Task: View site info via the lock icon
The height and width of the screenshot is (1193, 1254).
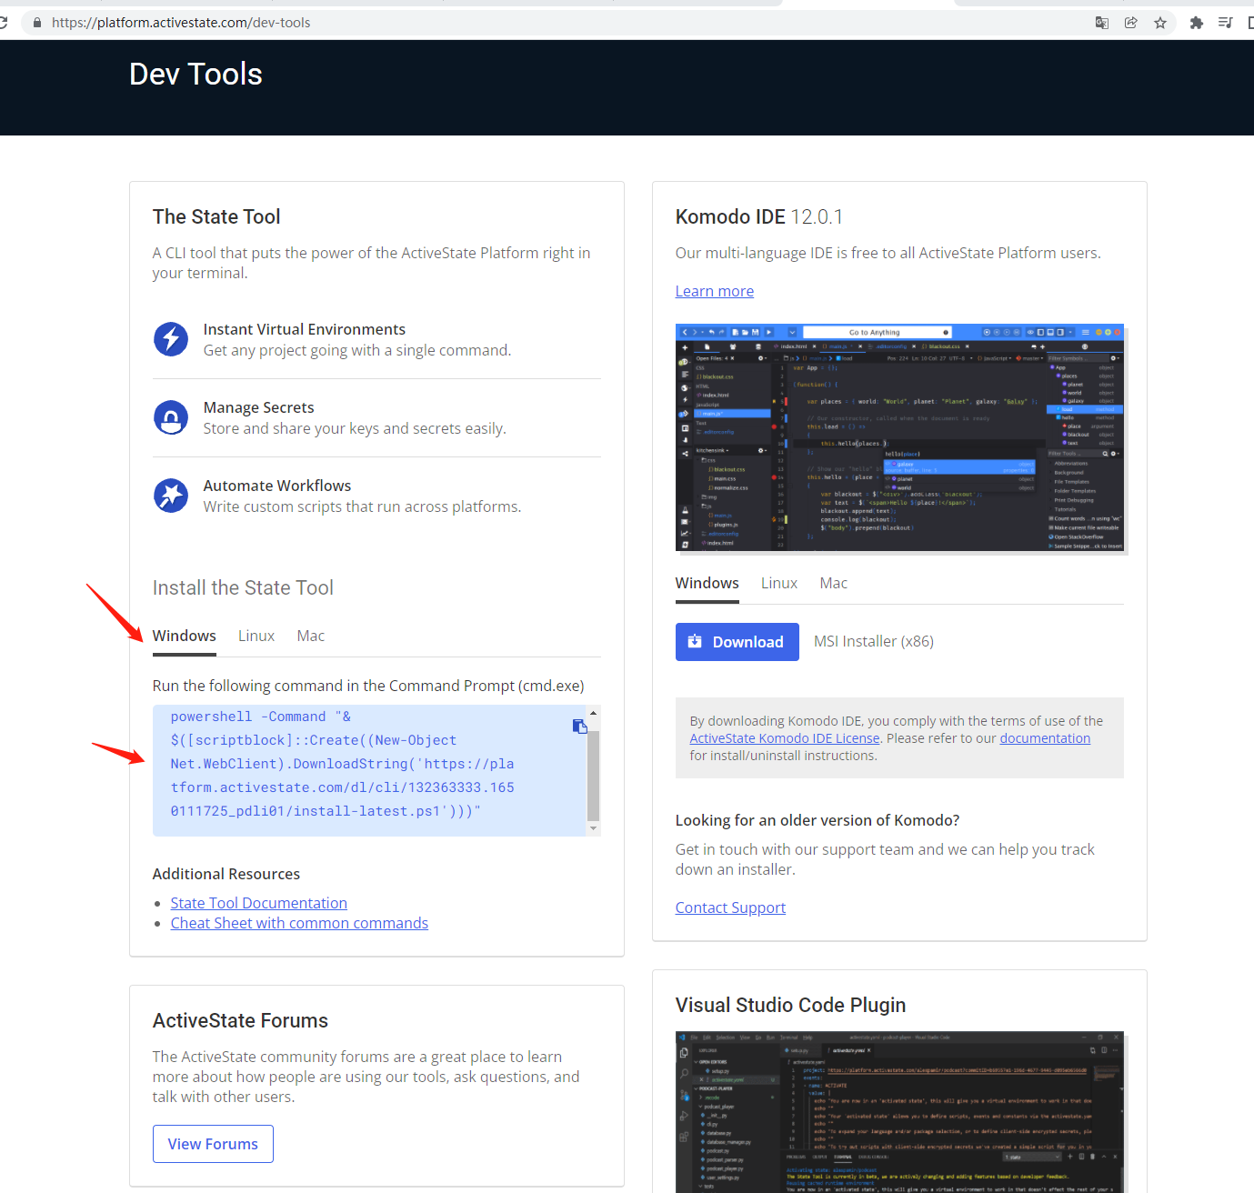Action: pyautogui.click(x=37, y=23)
